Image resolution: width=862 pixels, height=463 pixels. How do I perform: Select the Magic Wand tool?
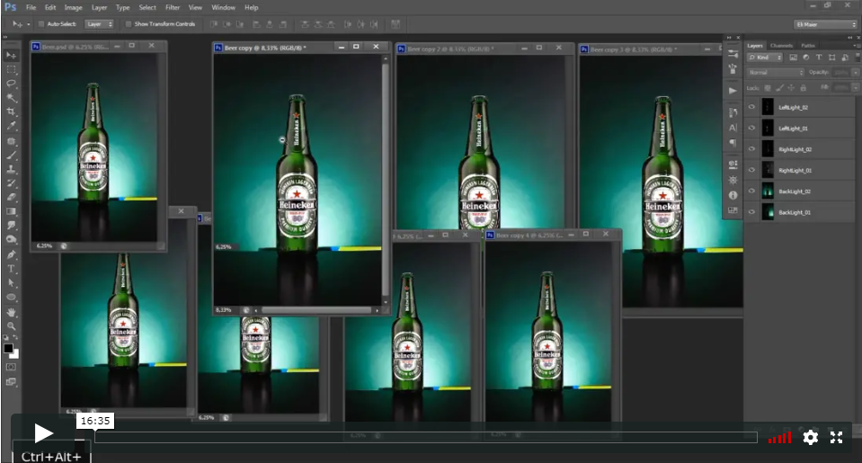point(11,98)
